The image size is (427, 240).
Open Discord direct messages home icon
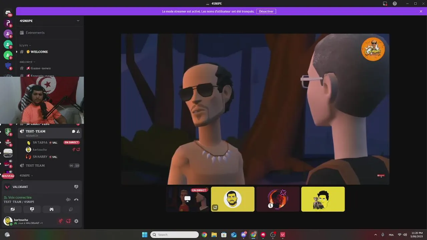point(8,13)
